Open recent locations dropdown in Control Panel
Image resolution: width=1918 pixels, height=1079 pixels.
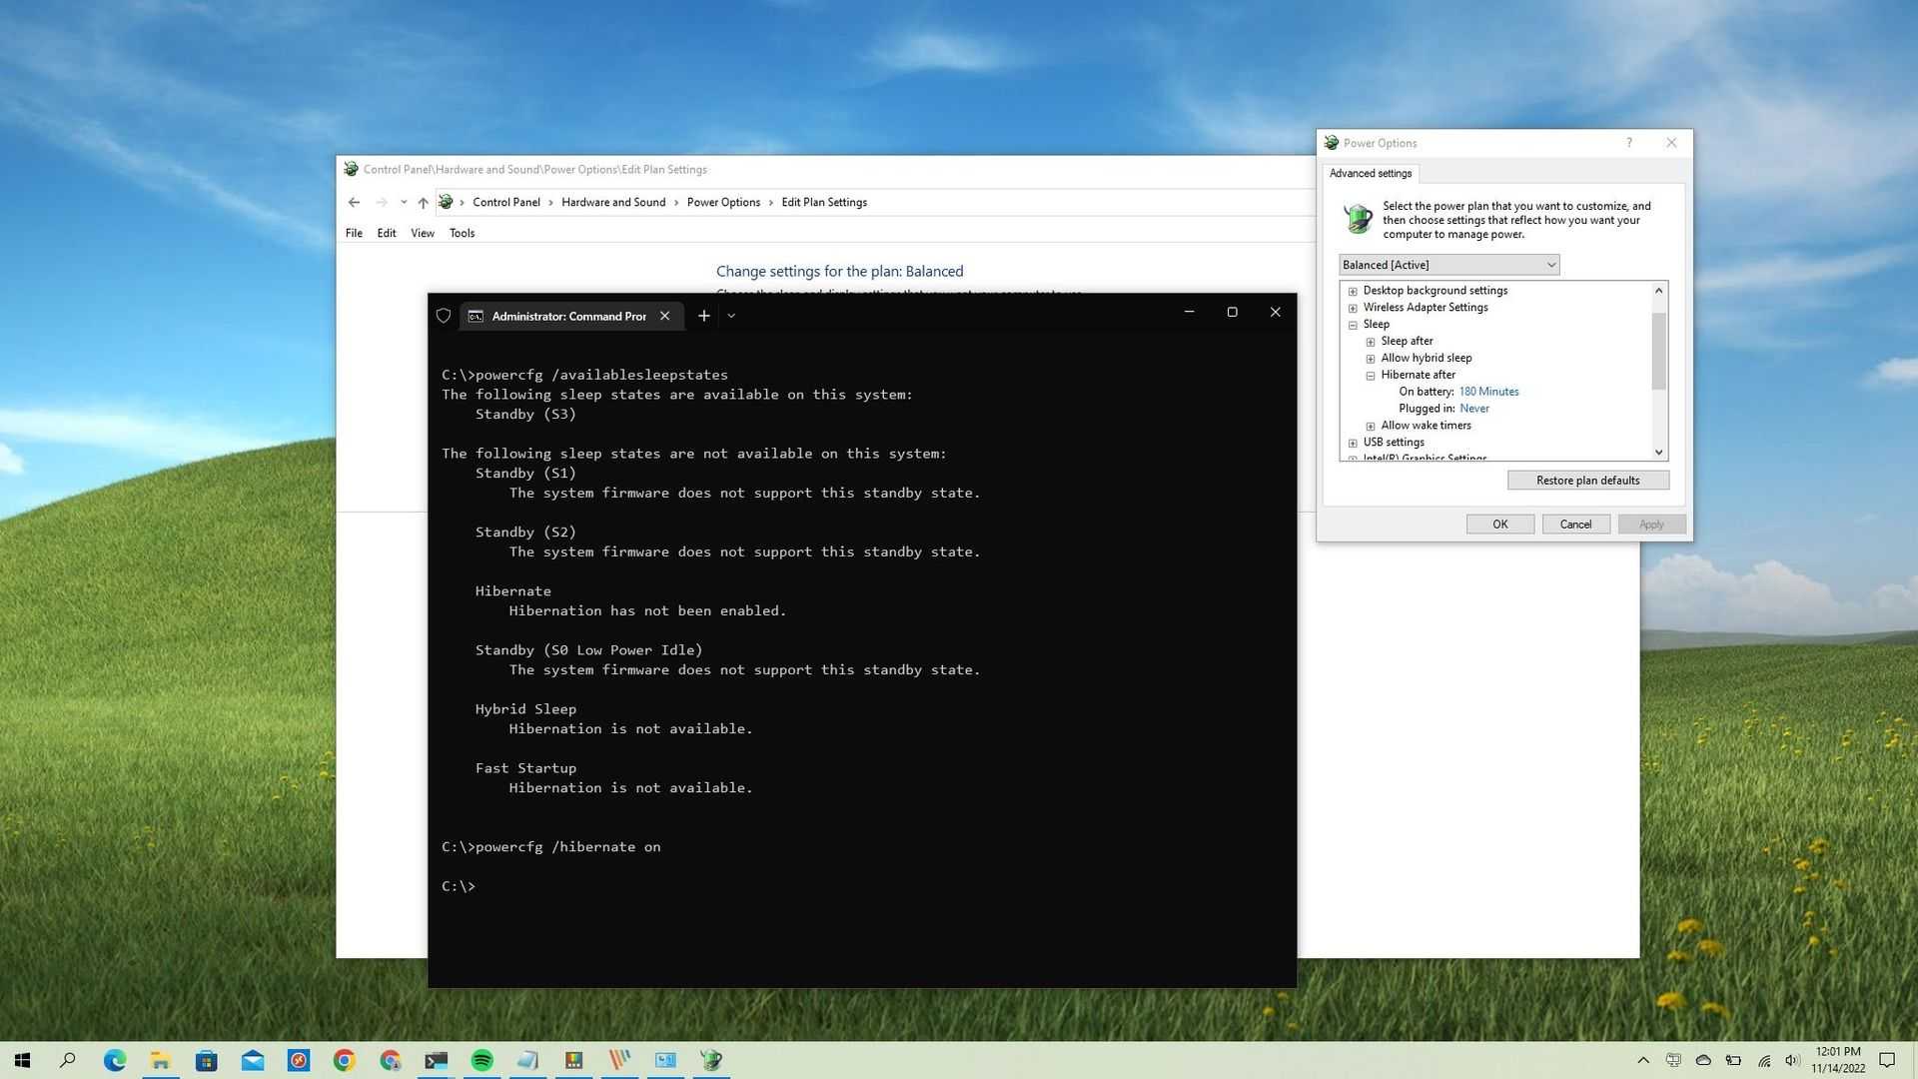point(404,202)
